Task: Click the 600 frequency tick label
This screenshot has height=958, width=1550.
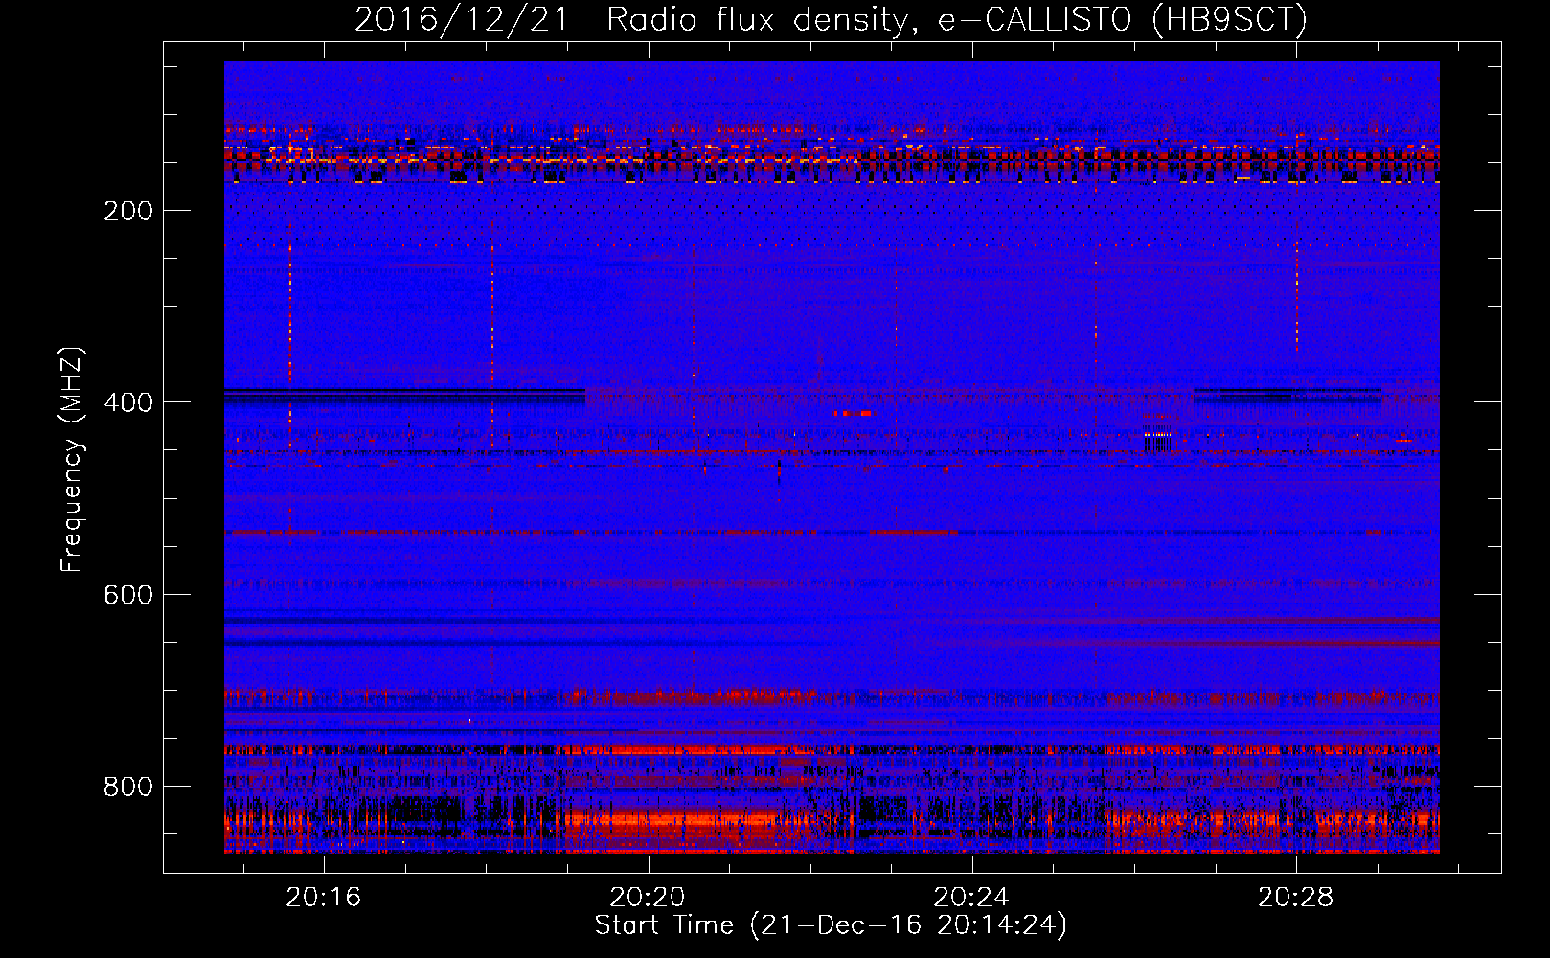Action: coord(128,595)
